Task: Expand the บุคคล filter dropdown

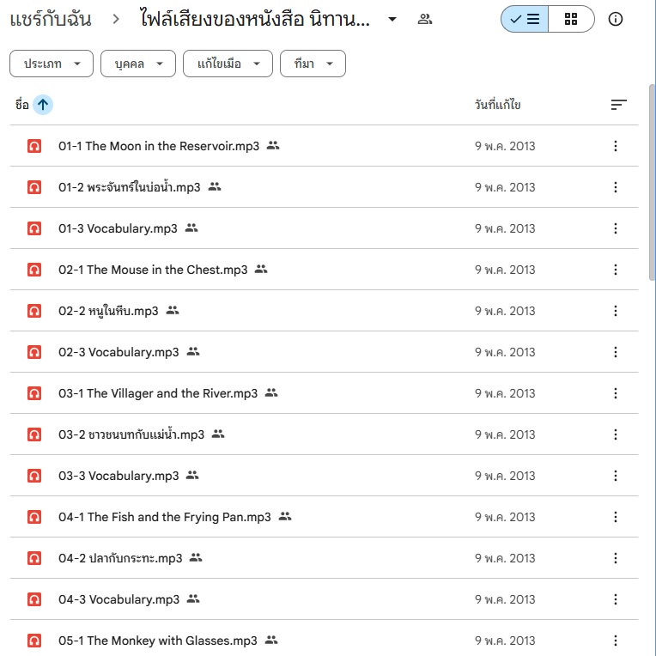Action: click(138, 64)
